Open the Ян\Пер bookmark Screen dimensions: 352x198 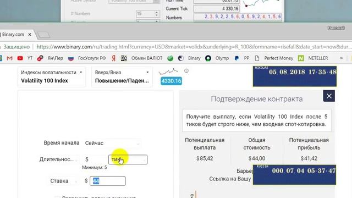pos(50,58)
